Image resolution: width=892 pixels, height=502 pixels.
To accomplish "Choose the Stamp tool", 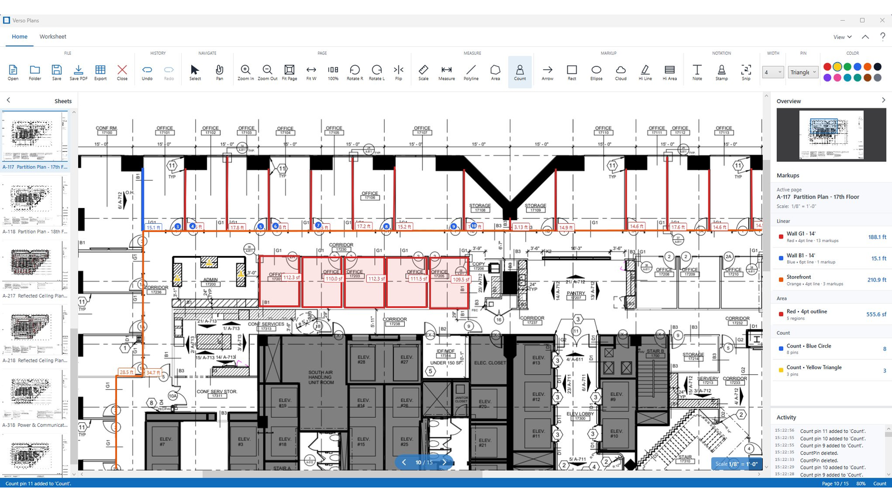I will tap(721, 72).
